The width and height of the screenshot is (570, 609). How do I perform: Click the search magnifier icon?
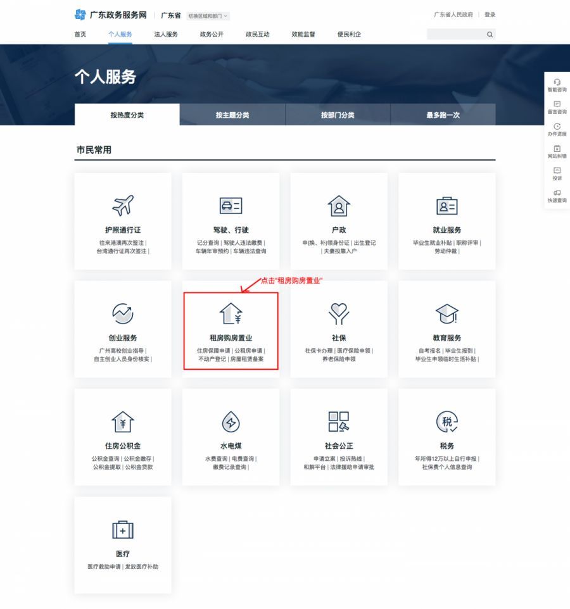(490, 35)
